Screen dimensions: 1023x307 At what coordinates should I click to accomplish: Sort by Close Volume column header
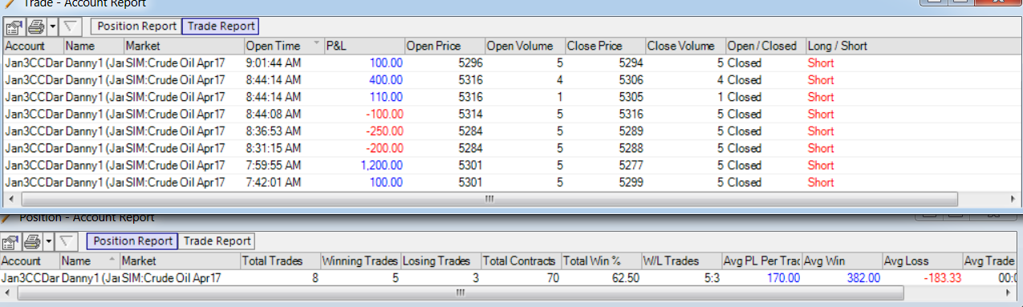[x=685, y=46]
